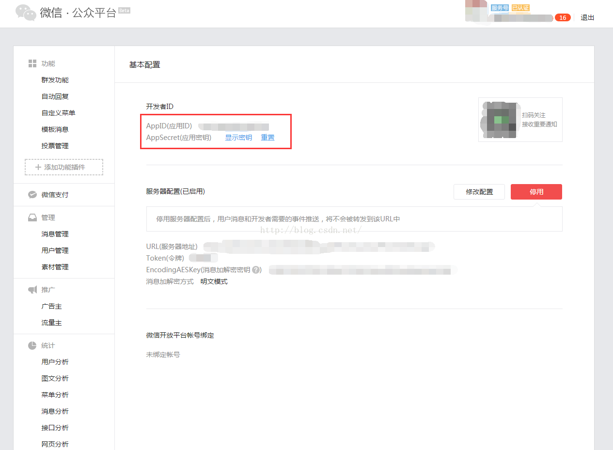Open 消息分析 in the sidebar
613x450 pixels.
(55, 411)
